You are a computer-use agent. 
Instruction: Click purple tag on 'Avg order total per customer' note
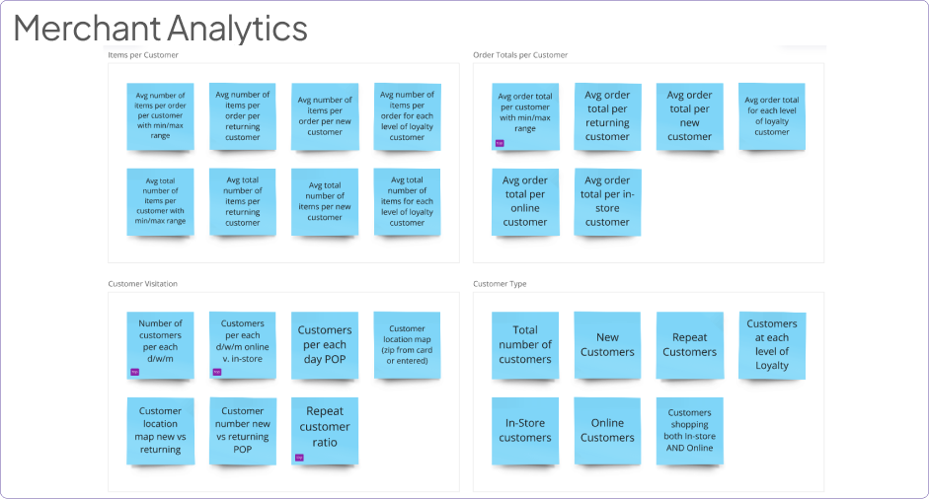pos(500,143)
